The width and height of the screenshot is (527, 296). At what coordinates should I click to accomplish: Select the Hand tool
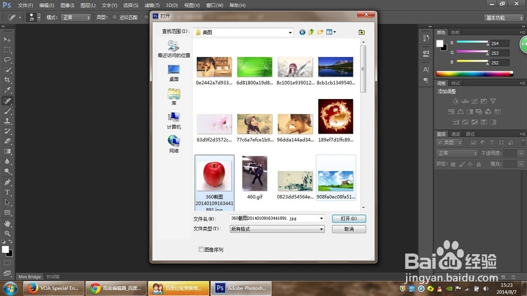click(7, 224)
